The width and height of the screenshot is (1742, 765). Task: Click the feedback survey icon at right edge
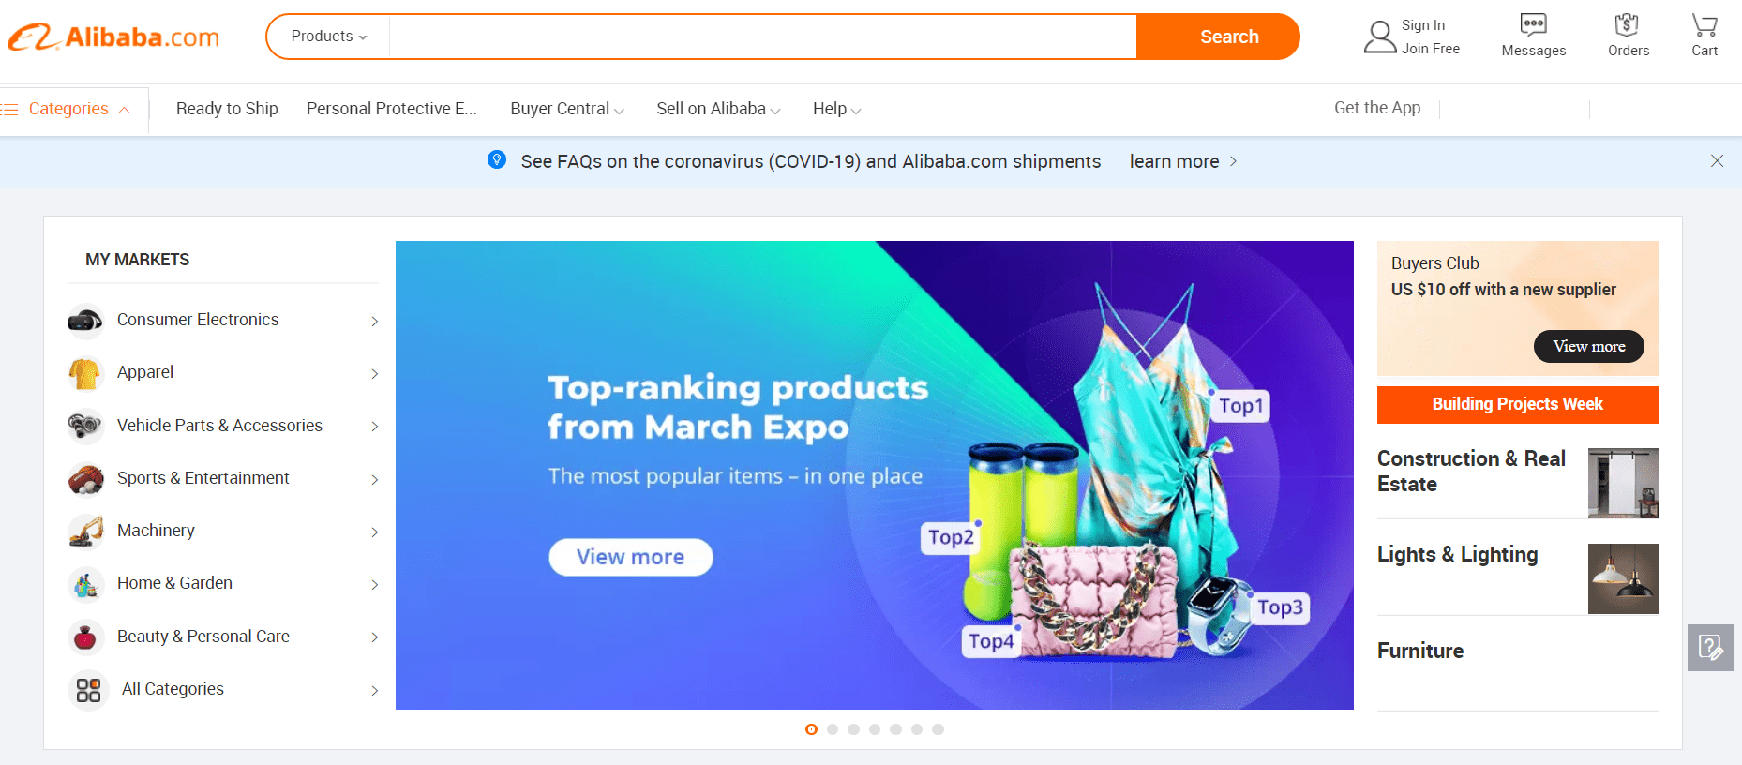[x=1711, y=648]
